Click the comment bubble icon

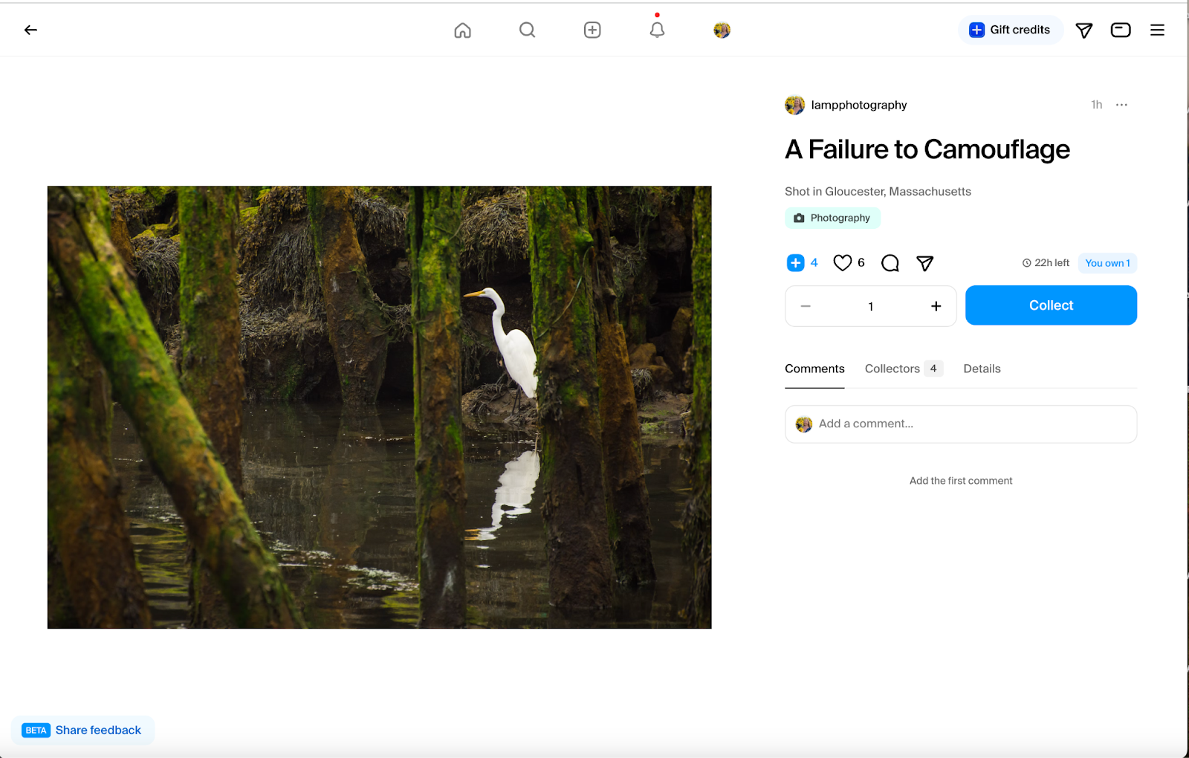[x=890, y=263]
